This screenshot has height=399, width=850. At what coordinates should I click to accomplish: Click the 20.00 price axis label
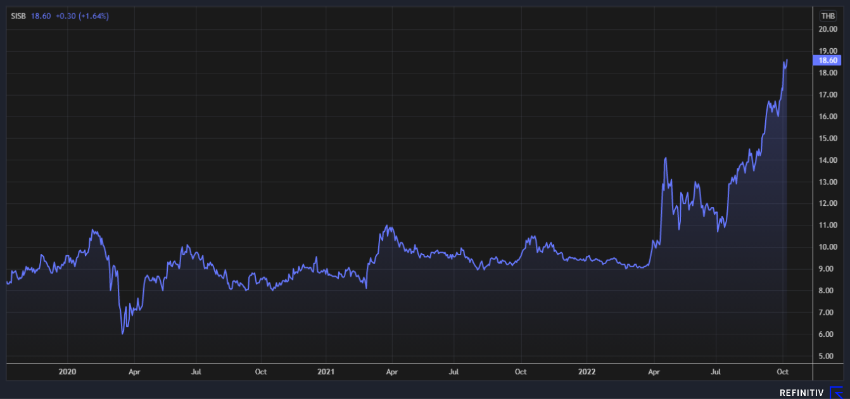point(828,29)
